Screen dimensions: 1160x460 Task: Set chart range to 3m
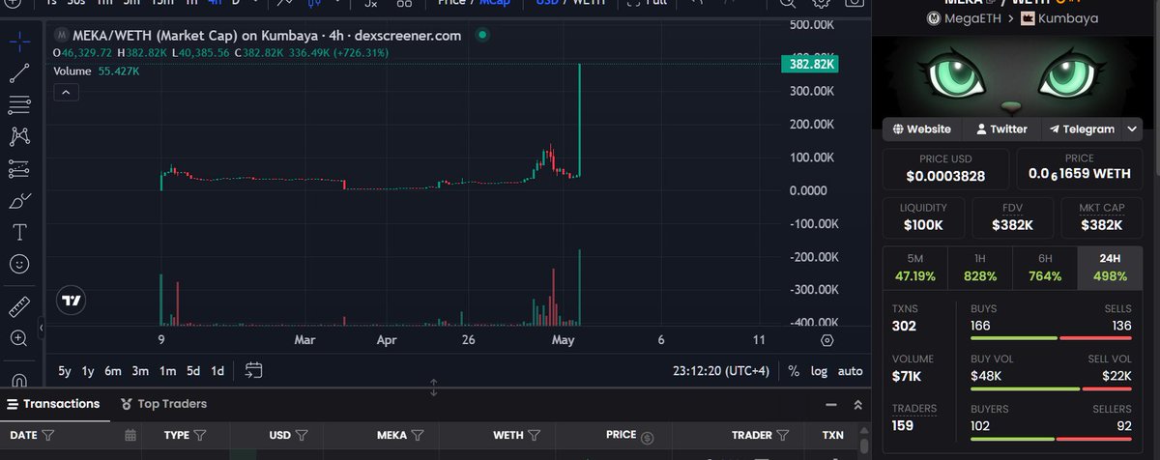140,370
